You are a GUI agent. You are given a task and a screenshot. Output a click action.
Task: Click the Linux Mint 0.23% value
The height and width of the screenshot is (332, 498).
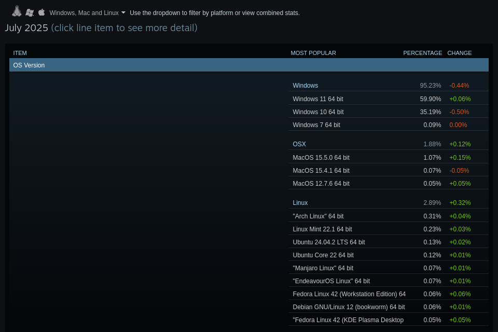pos(432,229)
